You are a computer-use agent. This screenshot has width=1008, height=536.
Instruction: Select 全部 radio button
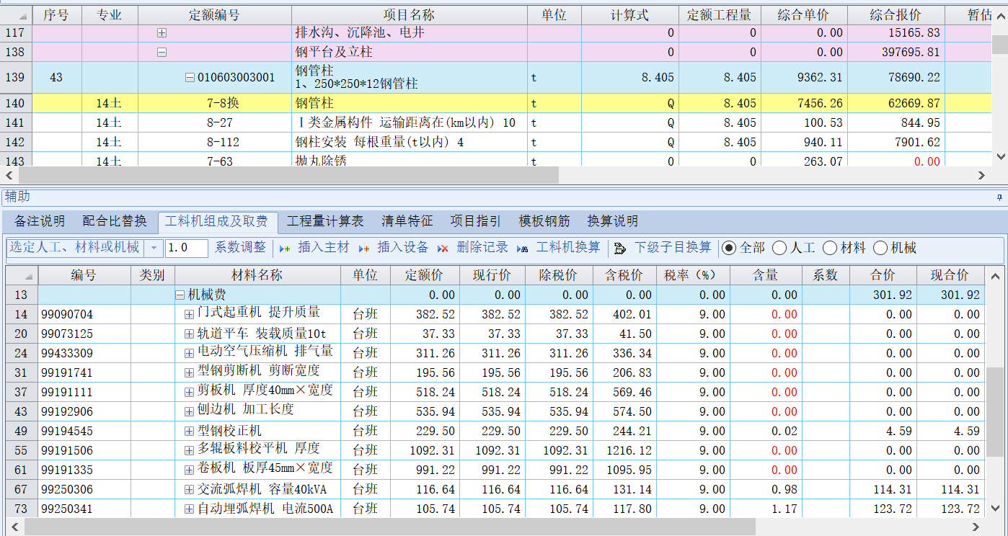(729, 248)
